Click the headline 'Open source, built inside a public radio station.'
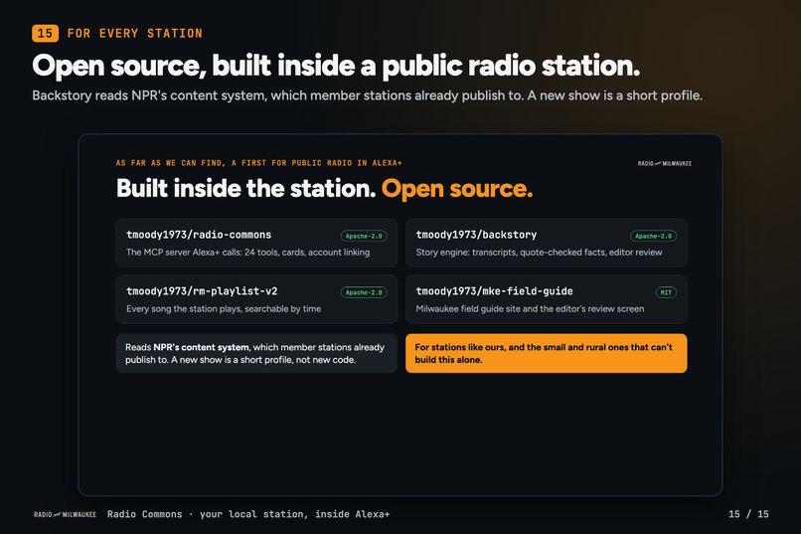Image resolution: width=801 pixels, height=534 pixels. (x=336, y=66)
